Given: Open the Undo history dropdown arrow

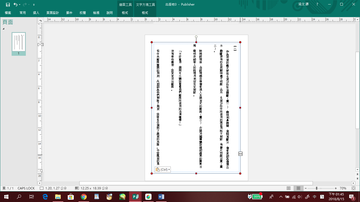Looking at the screenshot, I should (20, 5).
